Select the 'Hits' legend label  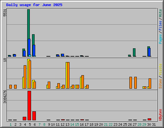click(x=160, y=13)
